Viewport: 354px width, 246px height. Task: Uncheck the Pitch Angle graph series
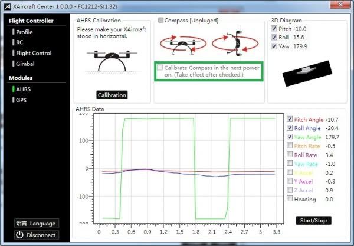[x=290, y=119]
